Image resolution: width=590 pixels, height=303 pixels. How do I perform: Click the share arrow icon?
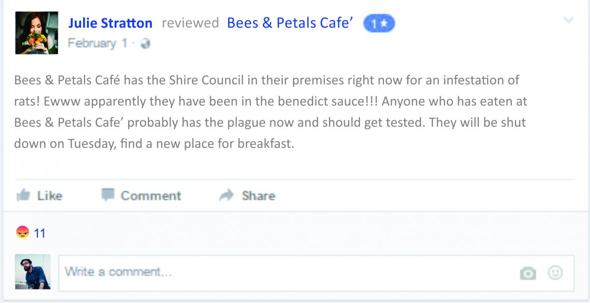pos(226,195)
